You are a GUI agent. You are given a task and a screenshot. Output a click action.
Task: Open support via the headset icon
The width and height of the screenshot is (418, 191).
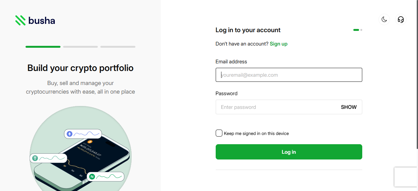[x=401, y=20]
